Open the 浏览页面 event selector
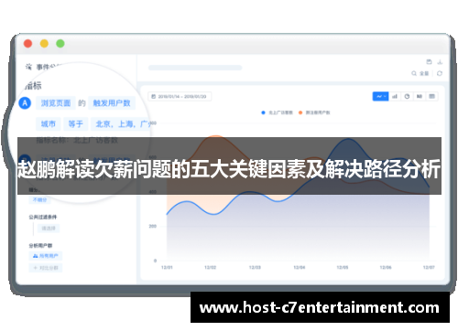 56,103
